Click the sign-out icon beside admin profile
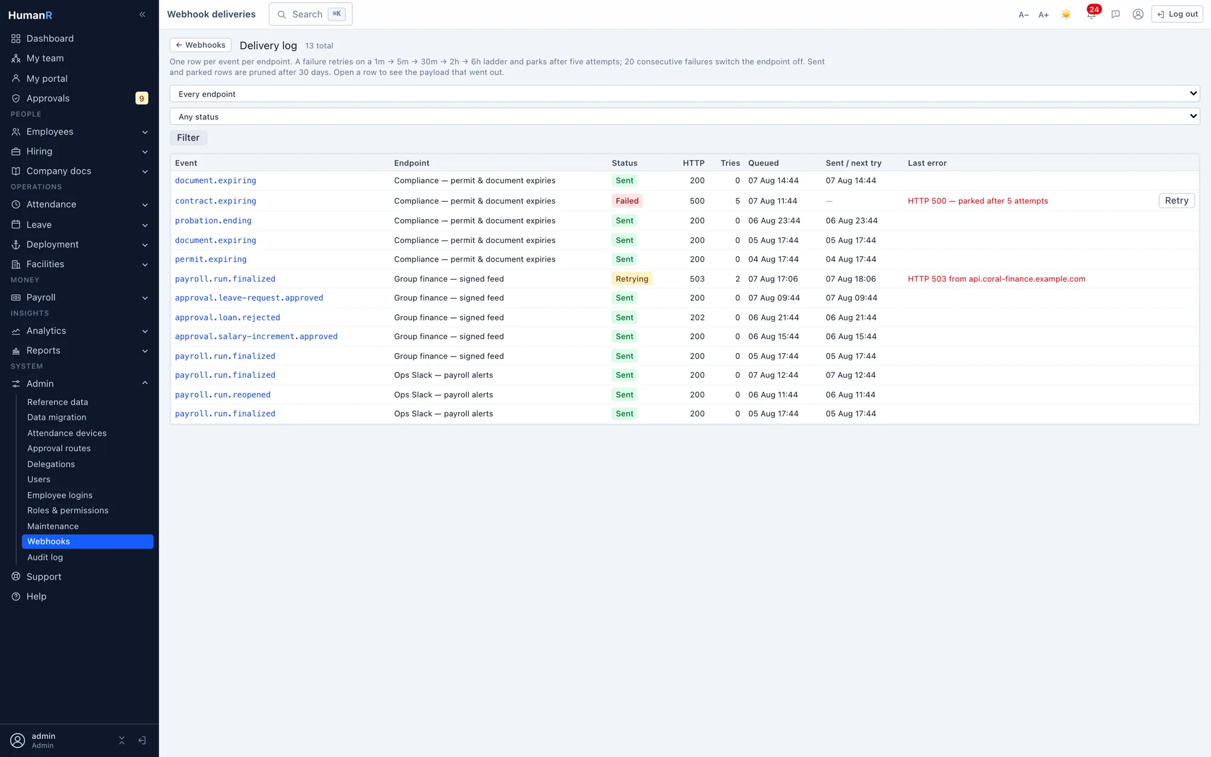This screenshot has width=1211, height=757. pyautogui.click(x=142, y=741)
